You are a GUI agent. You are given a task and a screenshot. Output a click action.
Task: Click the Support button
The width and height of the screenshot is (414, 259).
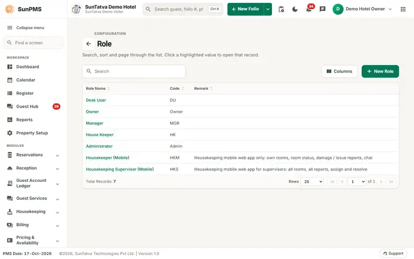pyautogui.click(x=393, y=254)
